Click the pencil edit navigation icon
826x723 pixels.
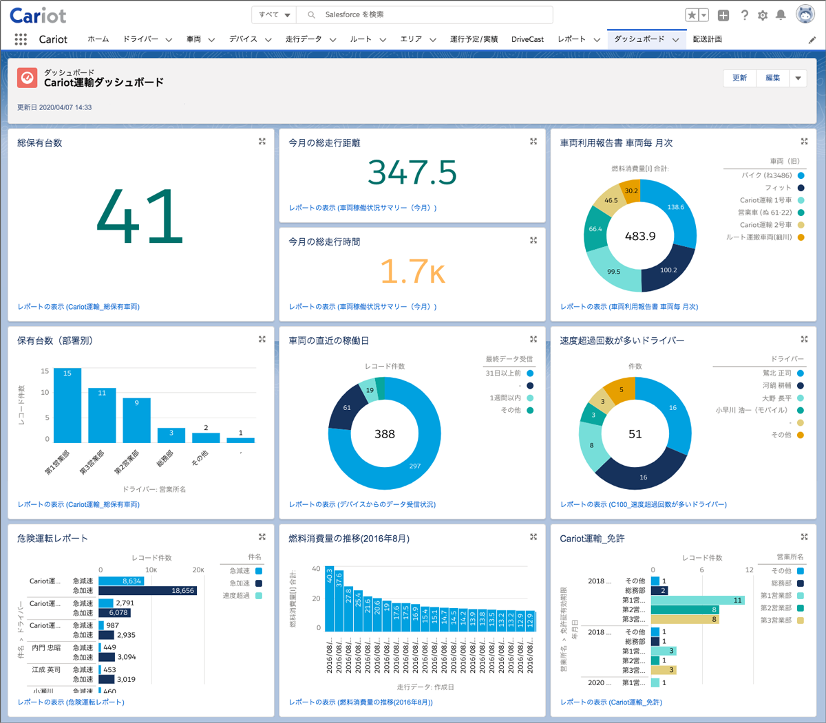(812, 40)
